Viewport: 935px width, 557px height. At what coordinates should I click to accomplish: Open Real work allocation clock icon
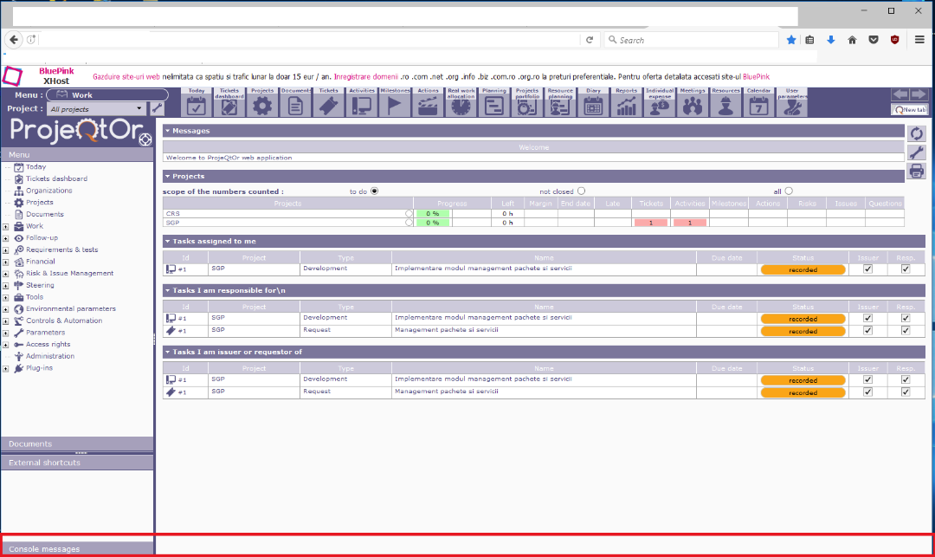click(x=461, y=105)
